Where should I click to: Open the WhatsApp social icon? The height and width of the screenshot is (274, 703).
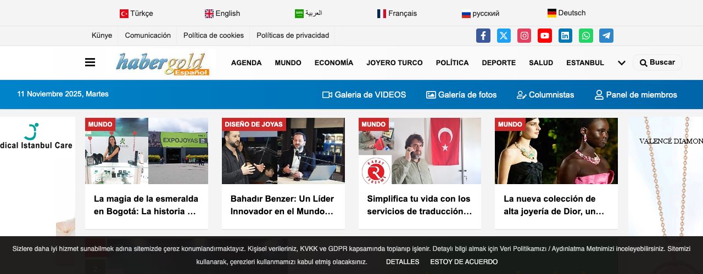click(586, 36)
